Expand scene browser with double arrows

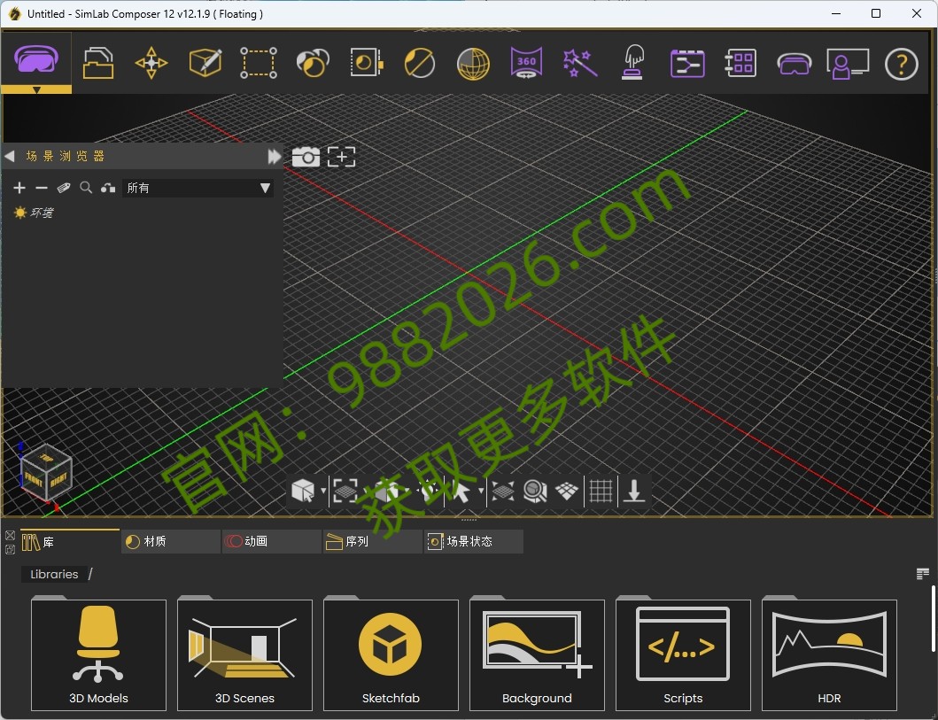point(274,156)
